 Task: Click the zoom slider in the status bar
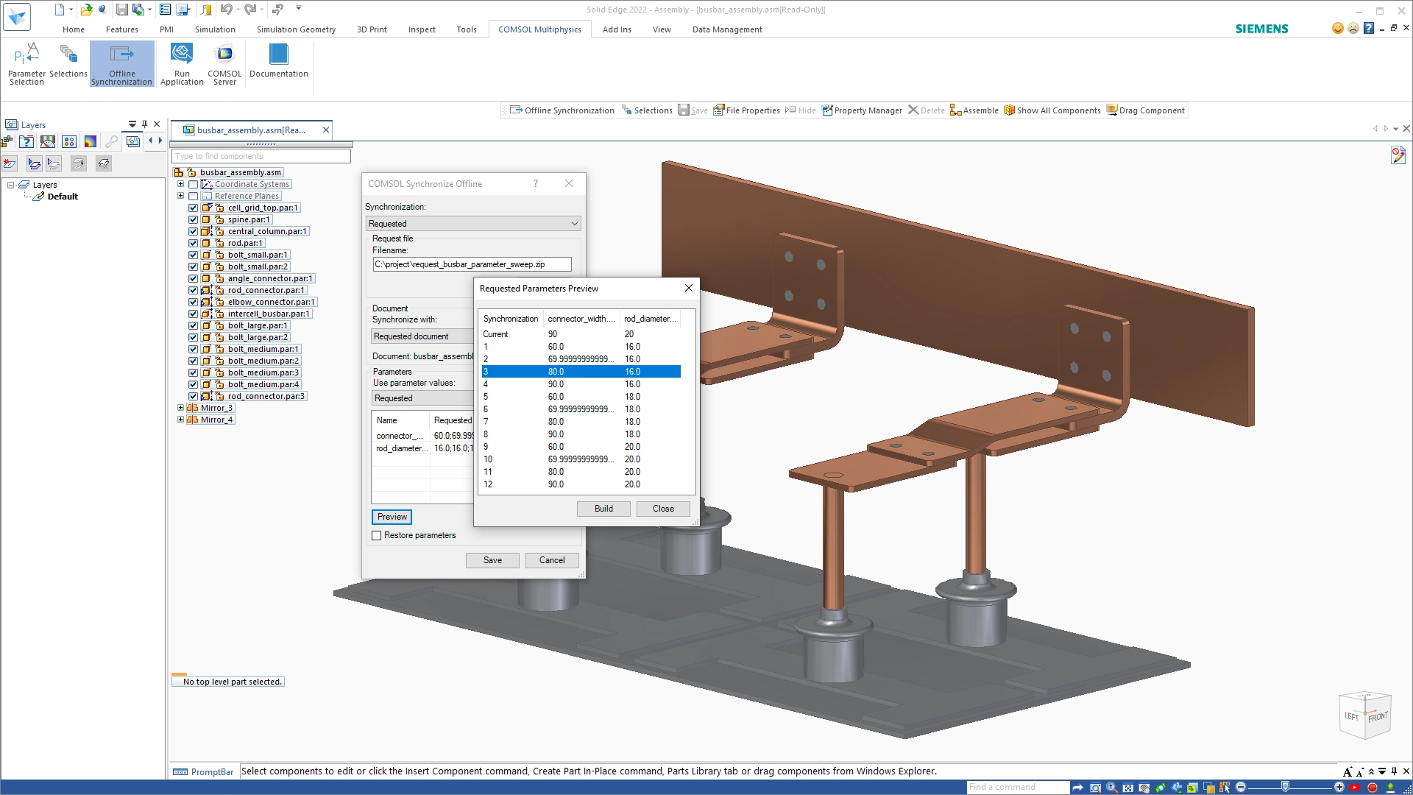point(1285,787)
